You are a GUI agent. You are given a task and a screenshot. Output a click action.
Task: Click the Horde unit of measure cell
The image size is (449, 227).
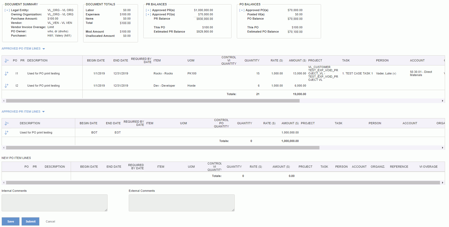click(192, 86)
